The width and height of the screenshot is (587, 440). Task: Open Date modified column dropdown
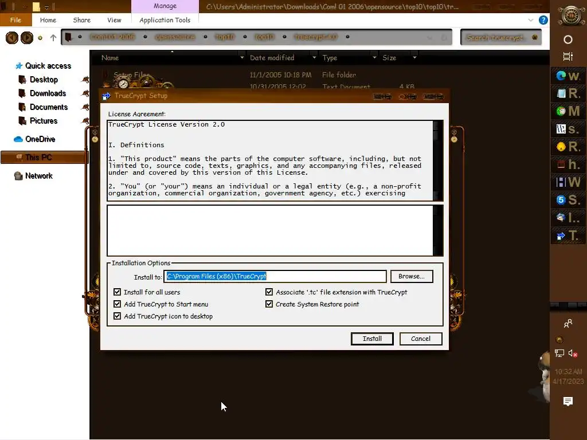click(x=314, y=58)
